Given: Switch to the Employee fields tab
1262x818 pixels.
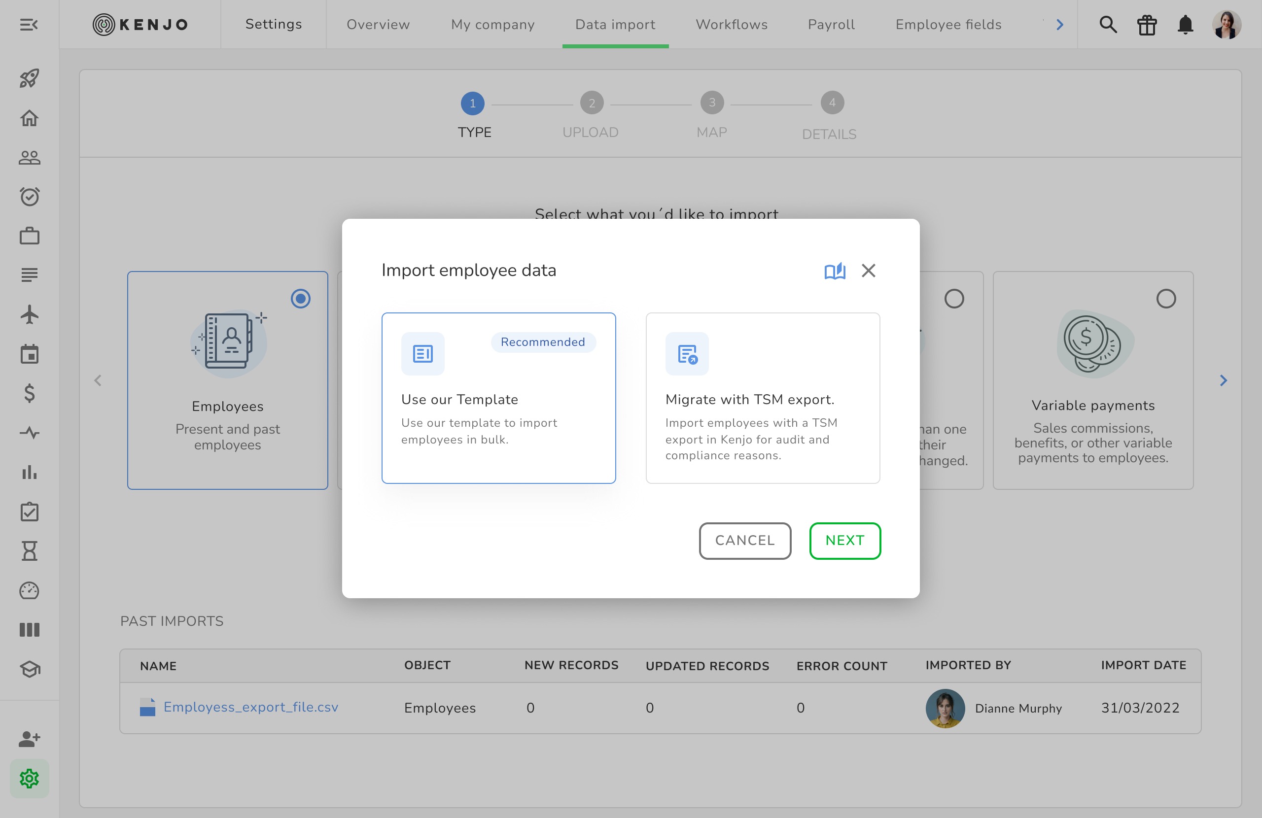Looking at the screenshot, I should click(x=948, y=24).
